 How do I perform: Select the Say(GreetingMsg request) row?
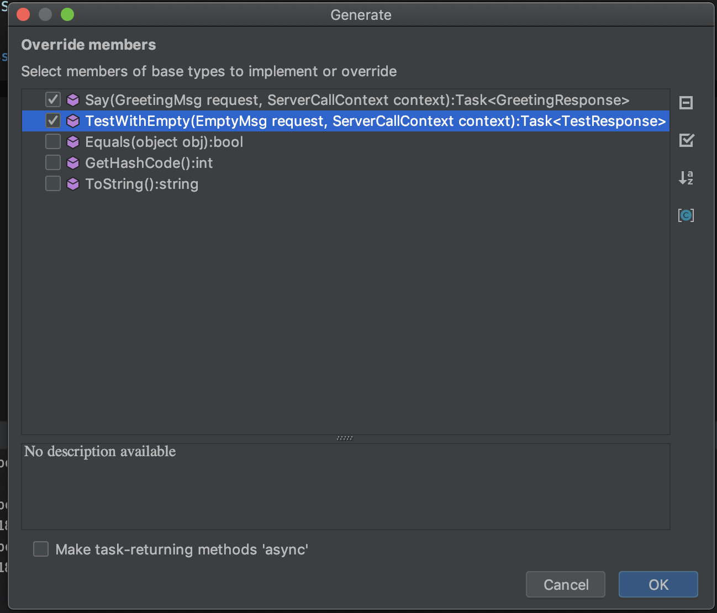click(356, 100)
